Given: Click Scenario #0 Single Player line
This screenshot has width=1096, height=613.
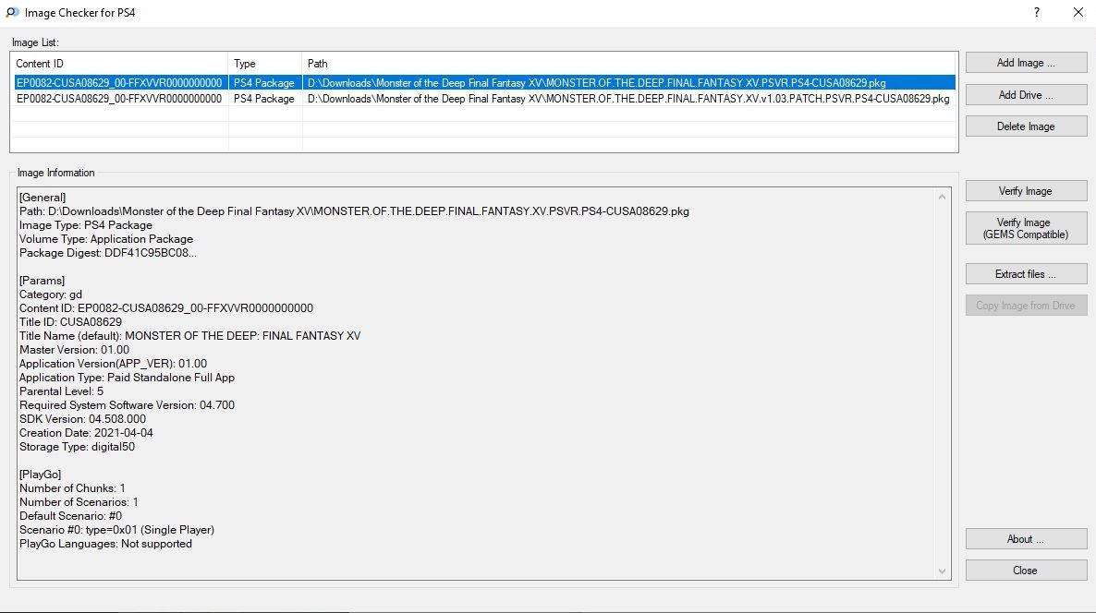Looking at the screenshot, I should [x=116, y=530].
